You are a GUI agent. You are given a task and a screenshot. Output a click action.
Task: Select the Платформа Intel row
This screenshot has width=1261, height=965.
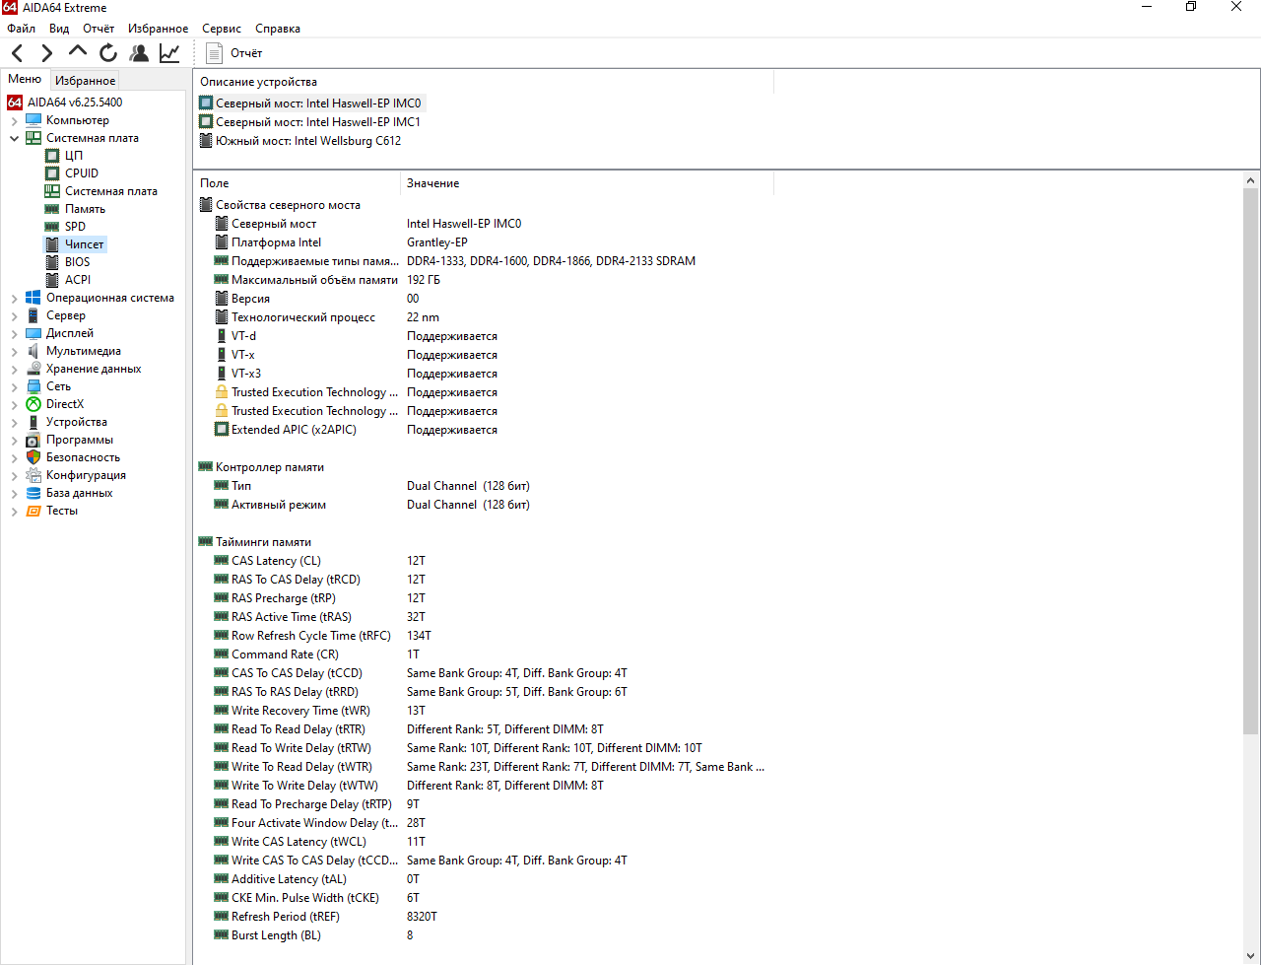point(484,242)
